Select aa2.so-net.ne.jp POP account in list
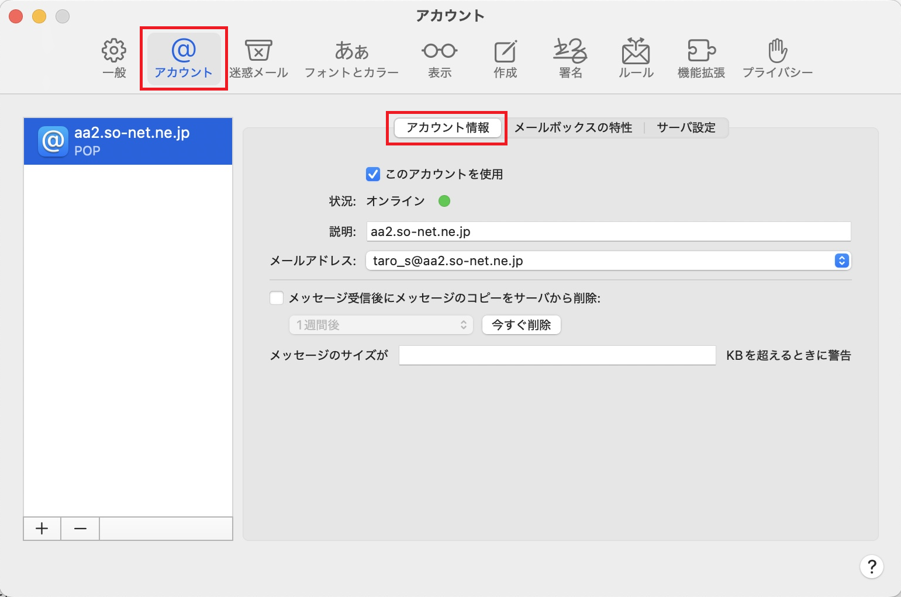 click(x=128, y=141)
